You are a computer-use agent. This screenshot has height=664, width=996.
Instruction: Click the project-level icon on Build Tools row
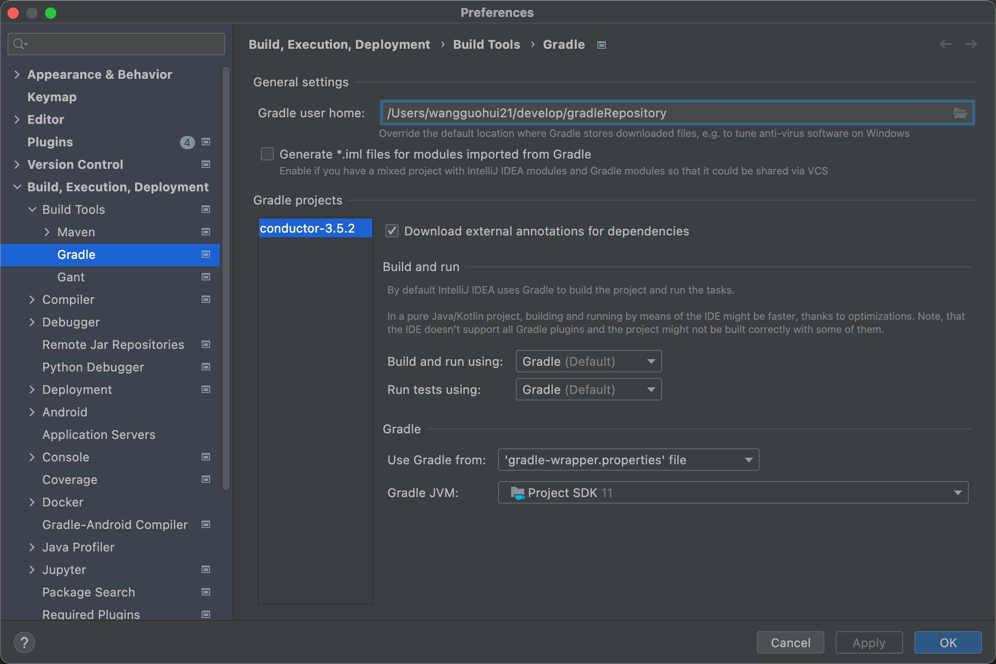coord(206,209)
